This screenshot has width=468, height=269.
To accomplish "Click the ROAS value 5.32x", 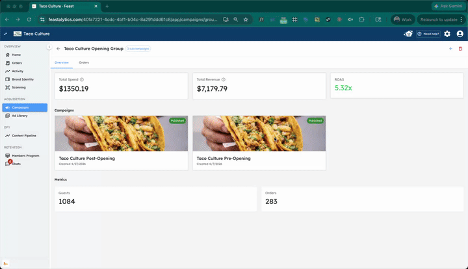I will tap(343, 88).
